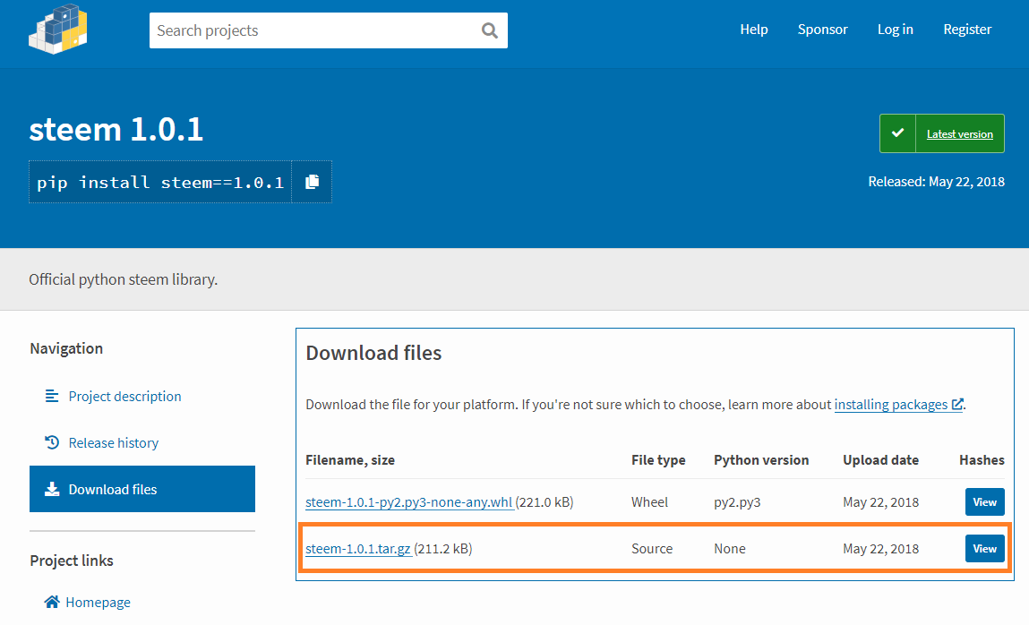Download the steem-1.0.1.tar.gz source file
The height and width of the screenshot is (625, 1029).
pyautogui.click(x=358, y=548)
